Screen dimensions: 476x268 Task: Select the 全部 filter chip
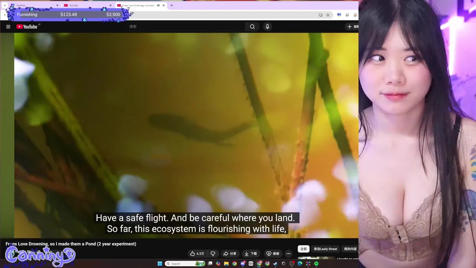304,249
